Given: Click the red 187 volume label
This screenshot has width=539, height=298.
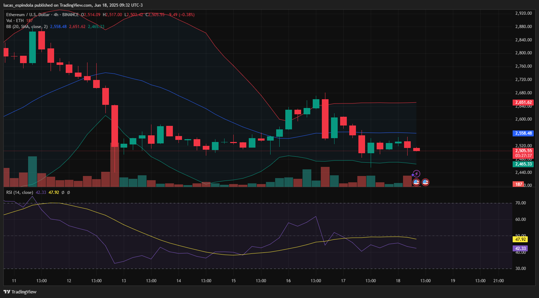Looking at the screenshot, I should click(519, 184).
